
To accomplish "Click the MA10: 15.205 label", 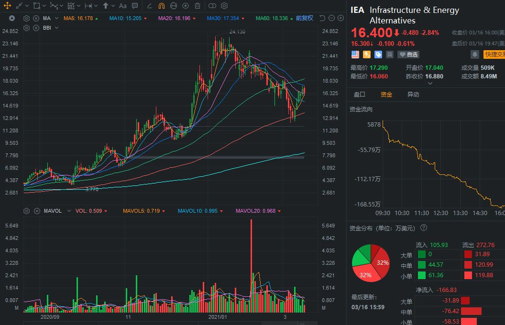I will [x=125, y=18].
